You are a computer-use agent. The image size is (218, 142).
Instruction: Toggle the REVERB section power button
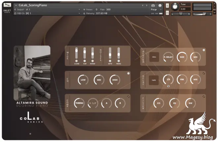204,50
